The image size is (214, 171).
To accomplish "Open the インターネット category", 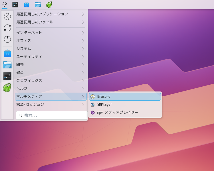I will click(51, 33).
